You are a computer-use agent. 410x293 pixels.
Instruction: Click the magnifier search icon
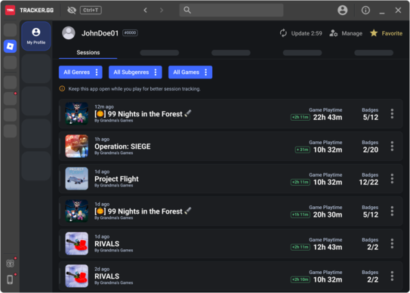[x=187, y=11]
